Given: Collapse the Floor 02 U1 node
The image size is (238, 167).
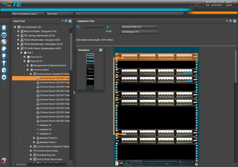Looking at the screenshot, I should tap(25, 61).
